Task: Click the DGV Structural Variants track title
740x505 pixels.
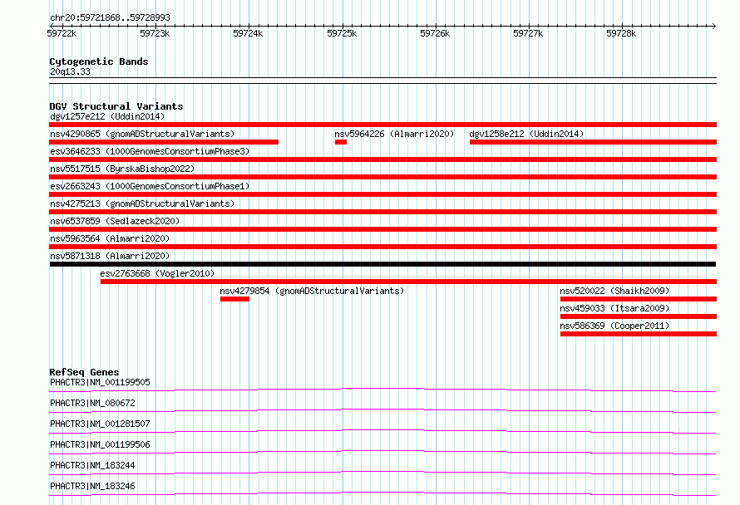Action: point(116,106)
